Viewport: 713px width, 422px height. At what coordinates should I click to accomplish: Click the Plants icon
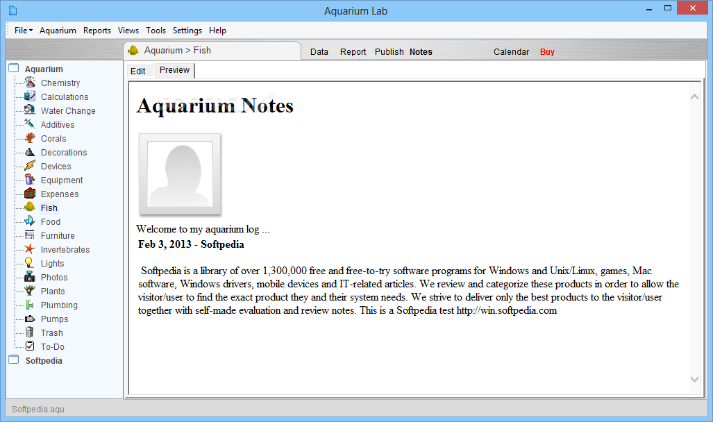click(x=30, y=291)
